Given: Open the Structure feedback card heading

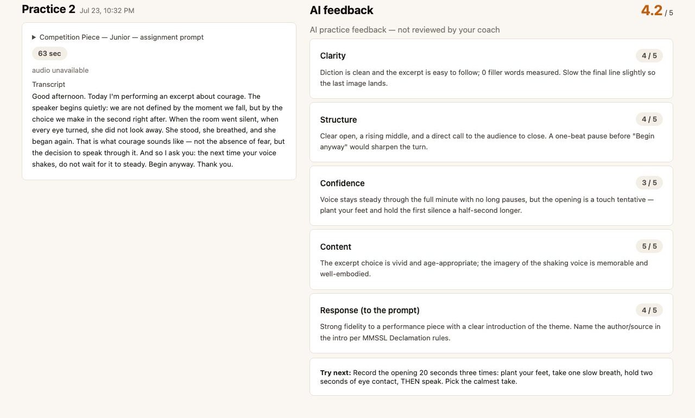Looking at the screenshot, I should pos(338,120).
